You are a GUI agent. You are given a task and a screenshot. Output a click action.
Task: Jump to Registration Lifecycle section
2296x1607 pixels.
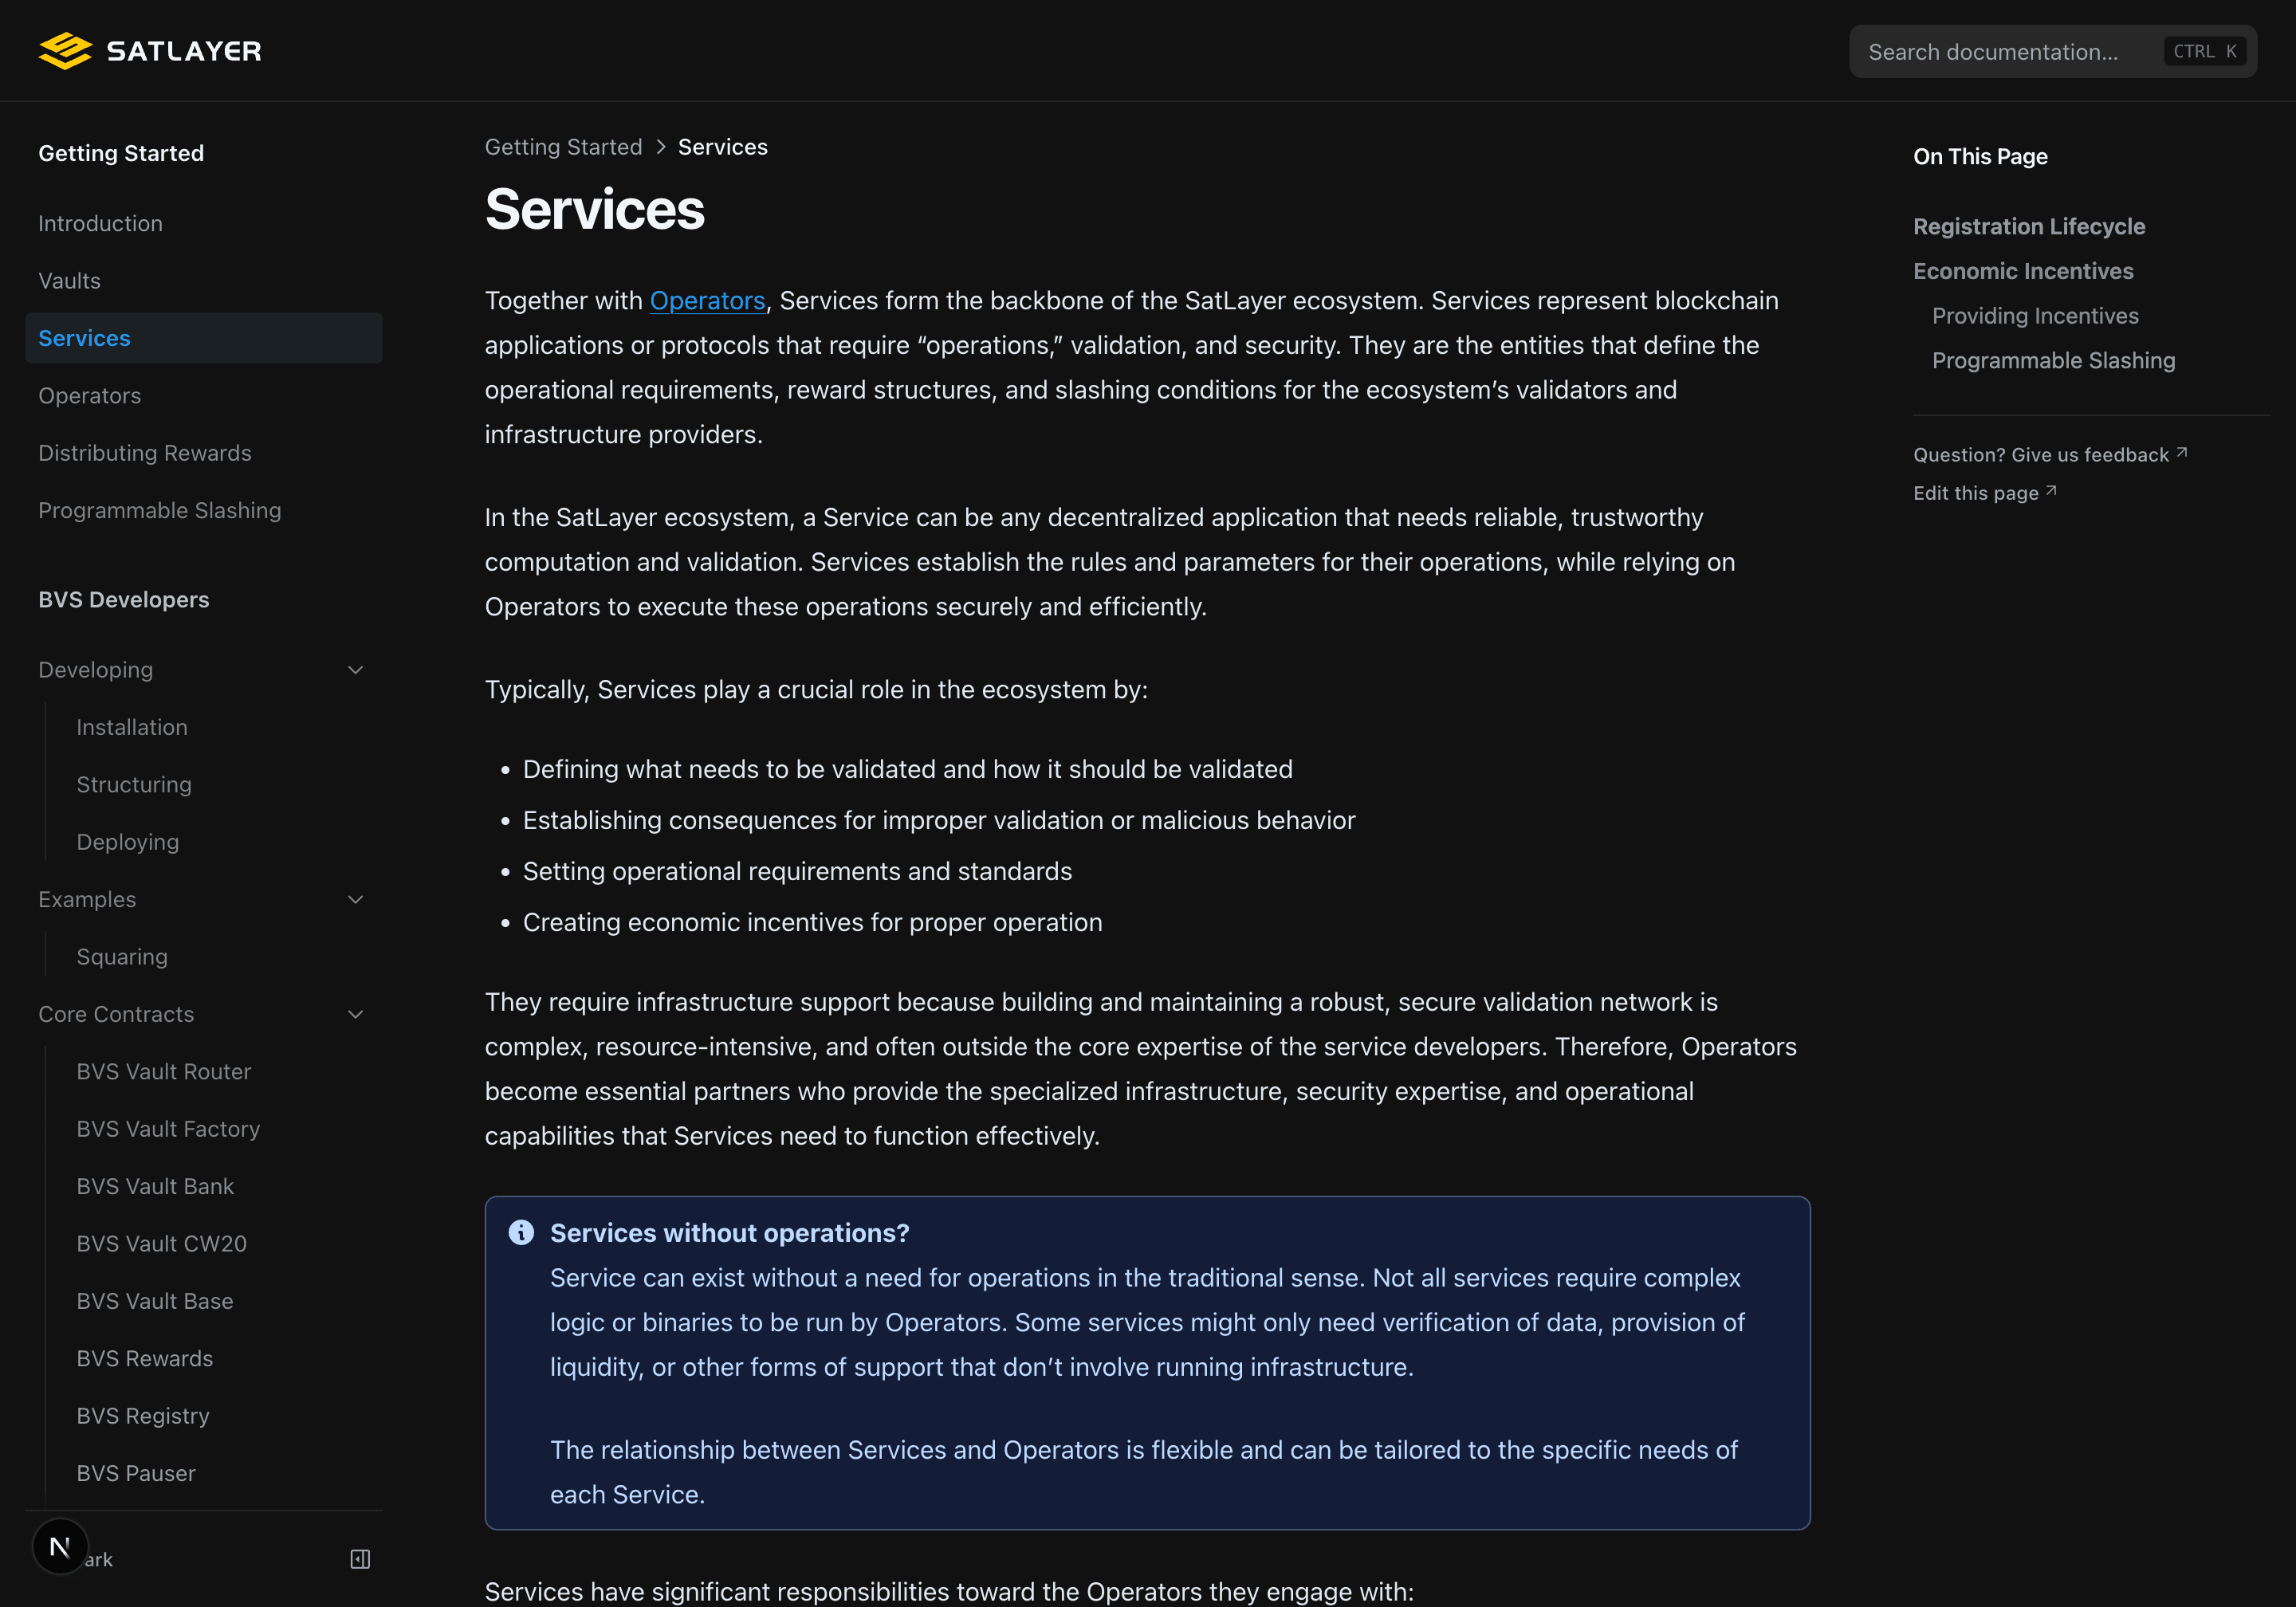[2029, 226]
